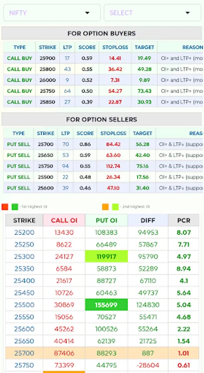Click the light-green 2nd Highest OI swatch
This screenshot has height=373, width=204.
coord(115,207)
